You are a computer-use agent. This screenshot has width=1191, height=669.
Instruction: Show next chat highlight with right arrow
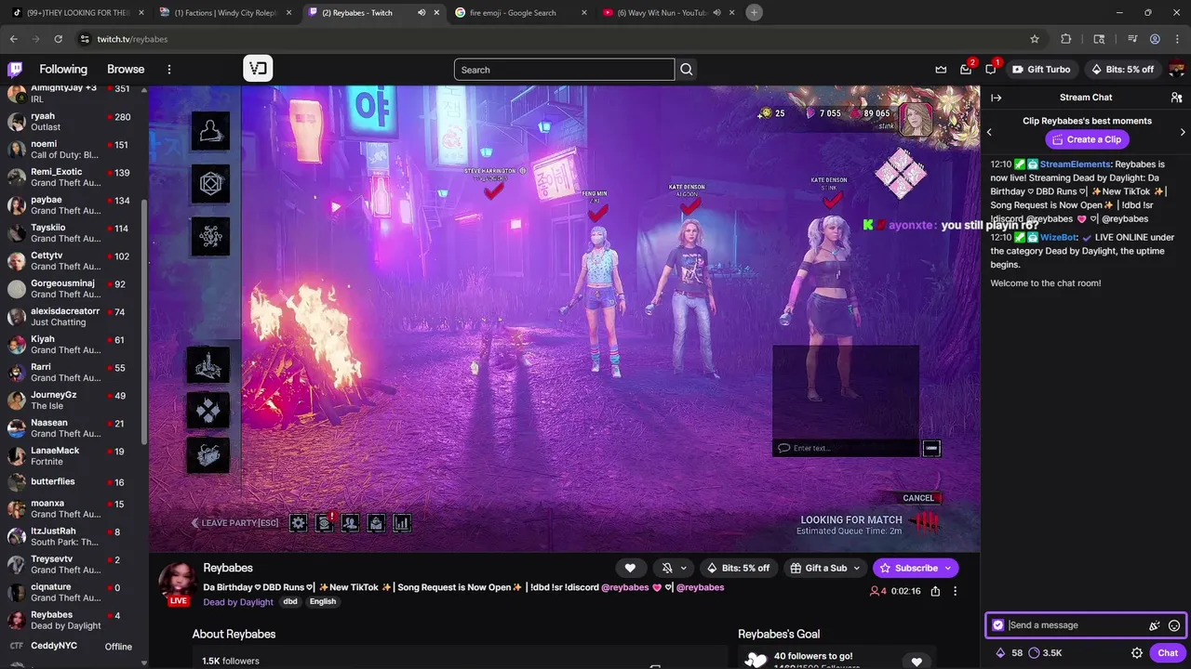pos(1183,132)
